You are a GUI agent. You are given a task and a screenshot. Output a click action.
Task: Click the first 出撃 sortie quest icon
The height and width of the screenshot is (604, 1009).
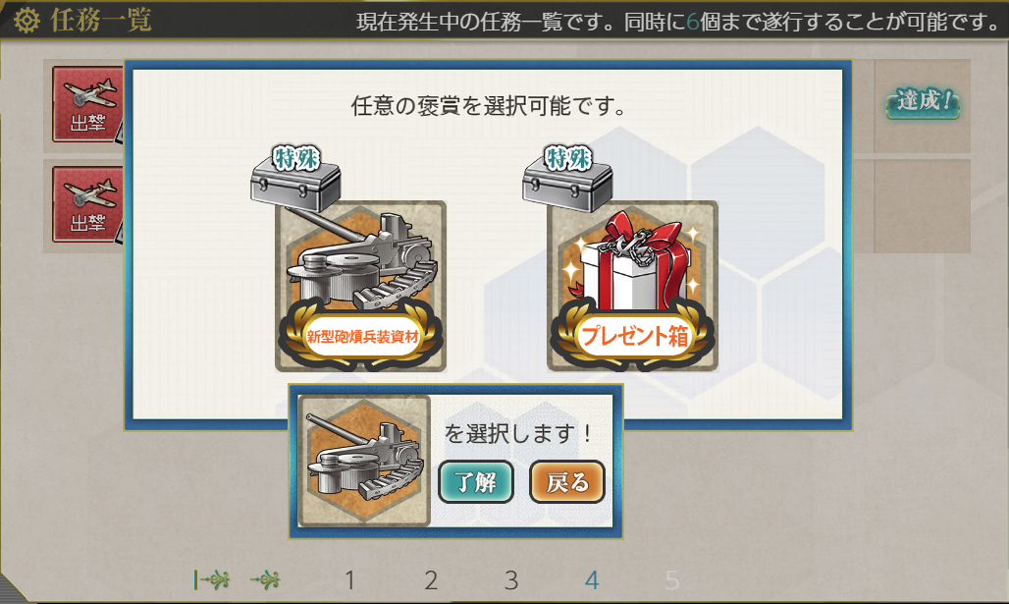88,104
